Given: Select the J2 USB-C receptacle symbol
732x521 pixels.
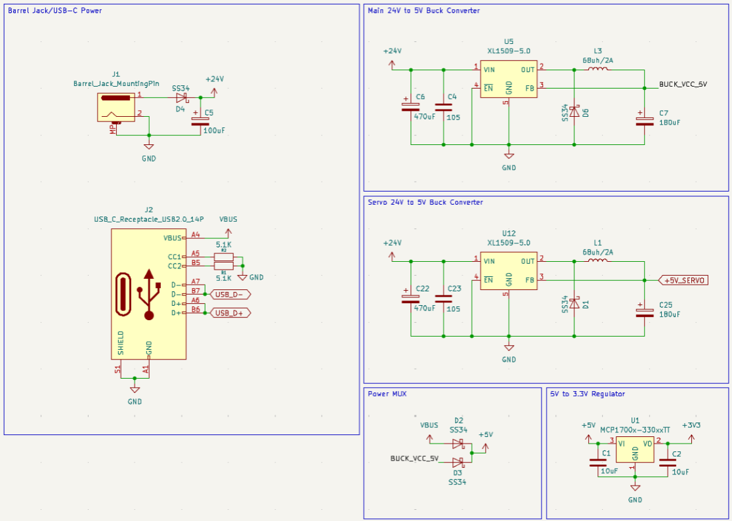Looking at the screenshot, I should pyautogui.click(x=148, y=294).
